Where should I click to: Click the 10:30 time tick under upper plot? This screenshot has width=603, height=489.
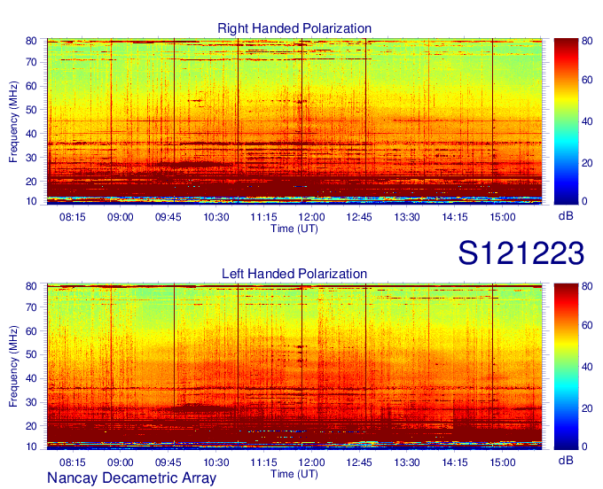pyautogui.click(x=216, y=217)
